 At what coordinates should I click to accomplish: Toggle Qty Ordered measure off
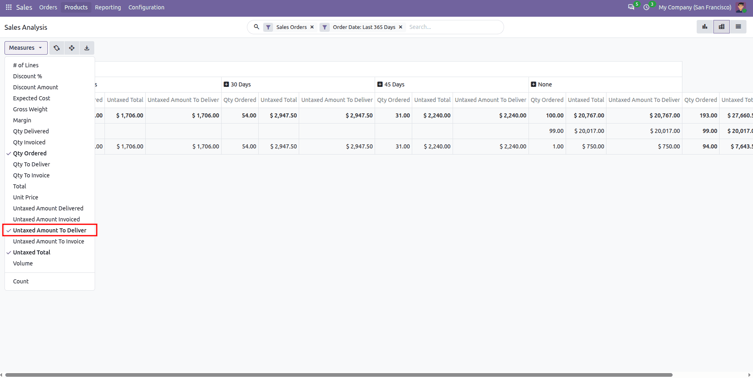click(x=50, y=153)
